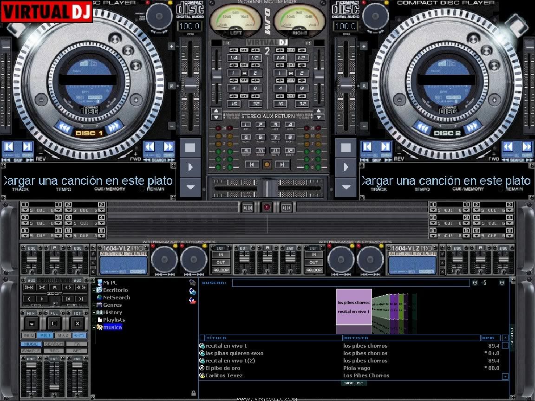Image resolution: width=535 pixels, height=401 pixels.
Task: Click the FUL full-screen window icon
Action: point(54,323)
